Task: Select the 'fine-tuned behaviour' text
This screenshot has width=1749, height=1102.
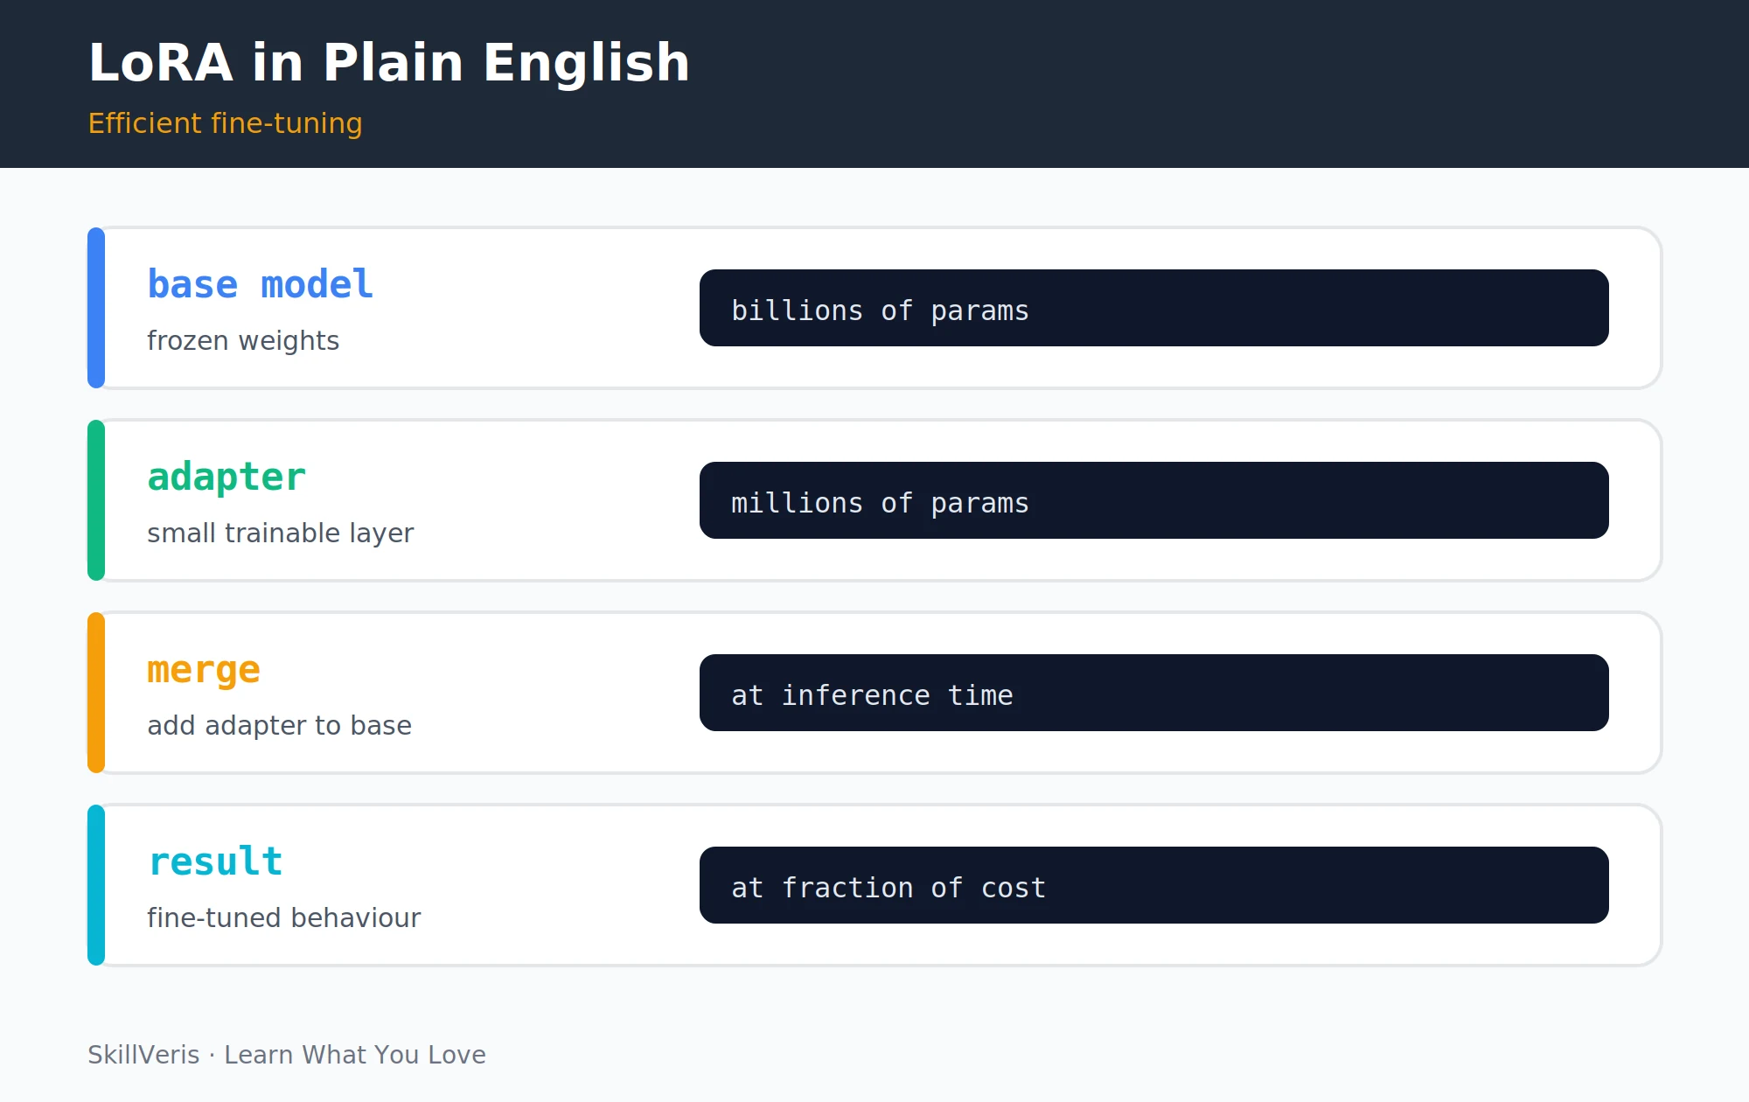Action: 284,917
